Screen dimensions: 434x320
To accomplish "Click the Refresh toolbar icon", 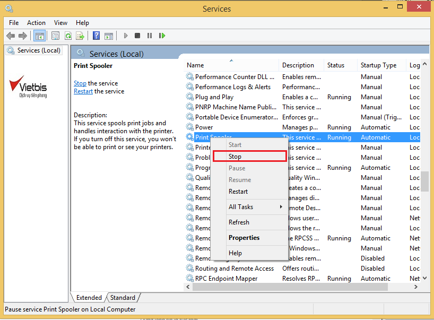I will pos(68,36).
